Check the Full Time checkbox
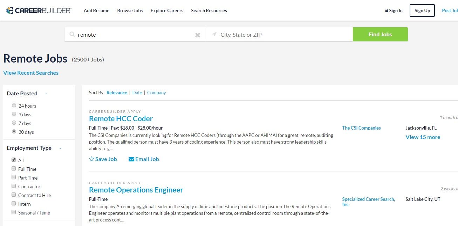Screen dimensions: 458x226 point(14,168)
